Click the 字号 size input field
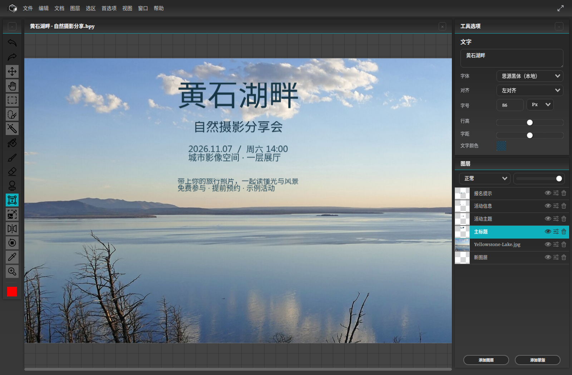This screenshot has height=375, width=572. [510, 105]
